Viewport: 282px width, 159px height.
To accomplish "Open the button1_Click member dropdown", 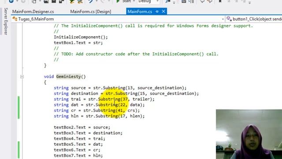I will click(254, 19).
